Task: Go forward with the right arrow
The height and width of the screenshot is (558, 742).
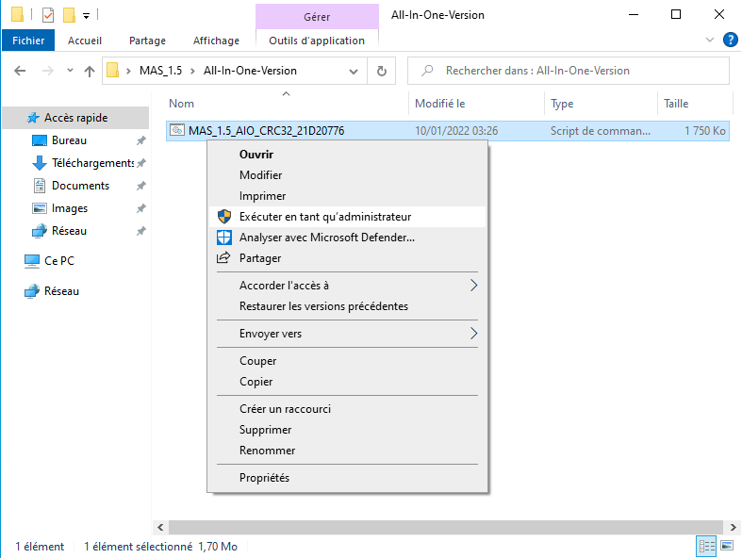Action: [x=48, y=71]
